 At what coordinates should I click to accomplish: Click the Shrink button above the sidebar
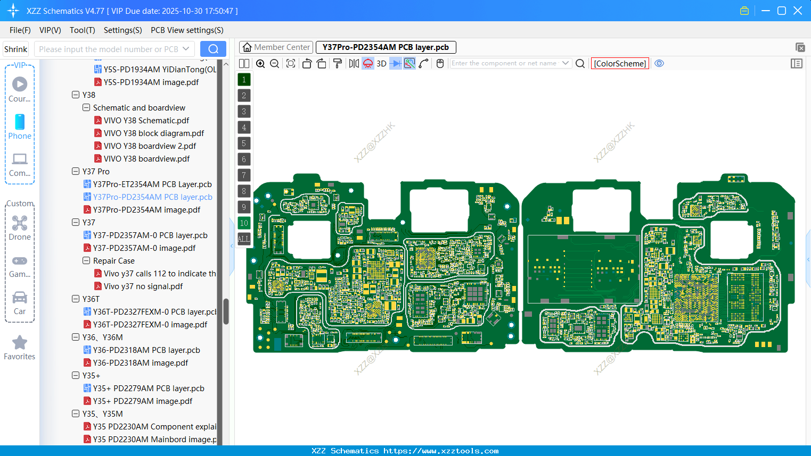(15, 49)
